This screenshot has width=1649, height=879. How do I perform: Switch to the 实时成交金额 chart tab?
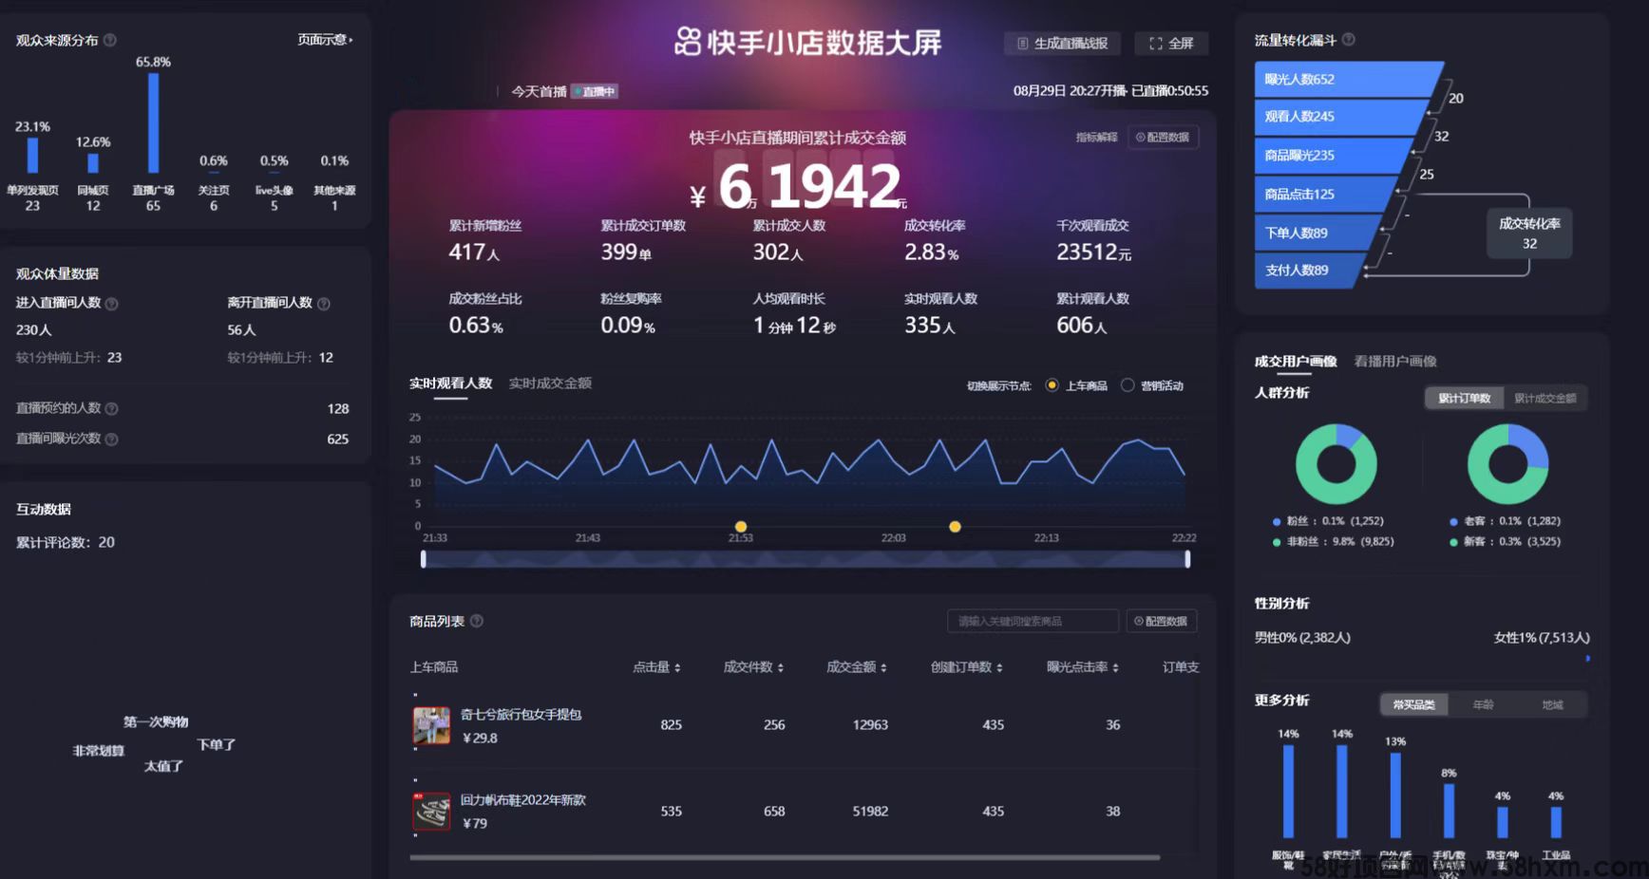point(550,383)
